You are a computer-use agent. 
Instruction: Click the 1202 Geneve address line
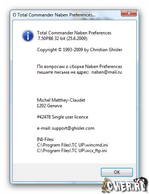click(49, 106)
